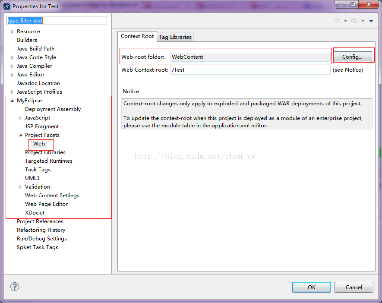
Task: Click the Web-root folder field
Action: (x=250, y=57)
